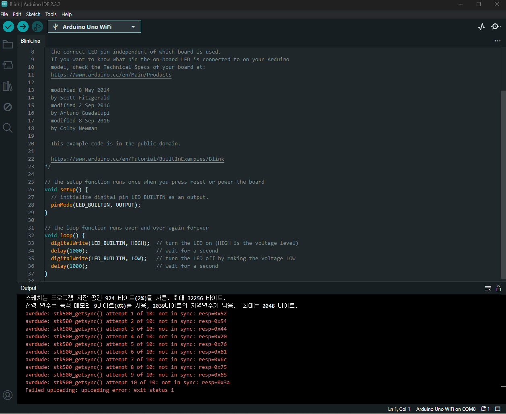Upload the sketch with the arrow button
506x414 pixels.
tap(23, 27)
